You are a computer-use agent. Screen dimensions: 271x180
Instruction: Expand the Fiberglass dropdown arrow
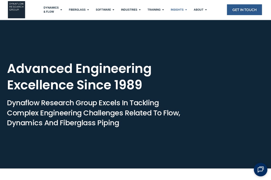(88, 10)
